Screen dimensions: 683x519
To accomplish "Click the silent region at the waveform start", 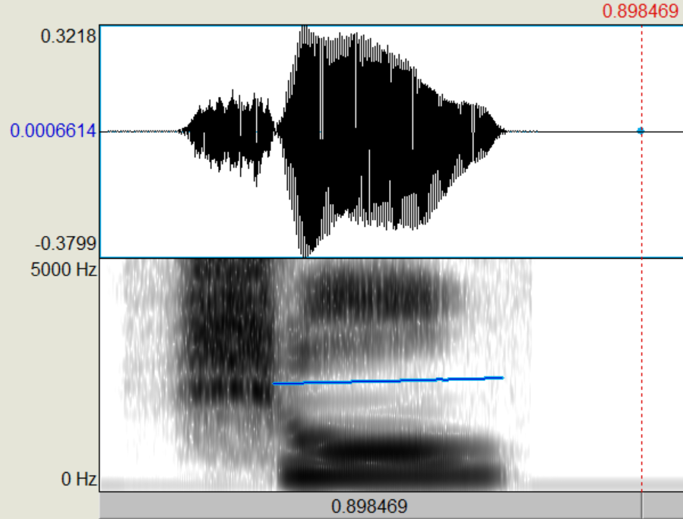I will [141, 131].
